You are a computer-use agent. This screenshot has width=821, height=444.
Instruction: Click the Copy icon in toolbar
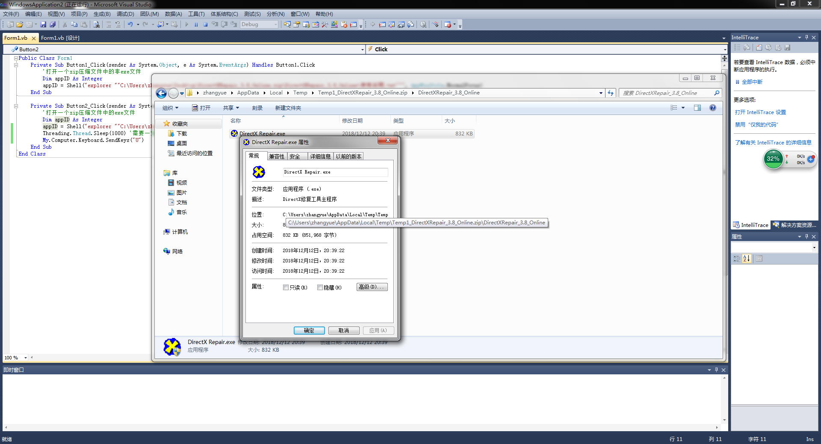[x=74, y=25]
